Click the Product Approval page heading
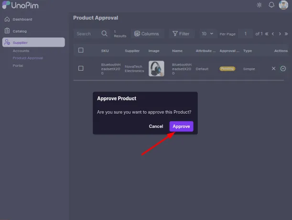The height and width of the screenshot is (220, 292). click(x=96, y=18)
